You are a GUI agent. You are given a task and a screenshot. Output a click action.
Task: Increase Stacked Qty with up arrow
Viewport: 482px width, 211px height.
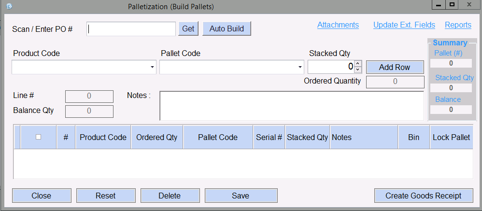point(358,64)
